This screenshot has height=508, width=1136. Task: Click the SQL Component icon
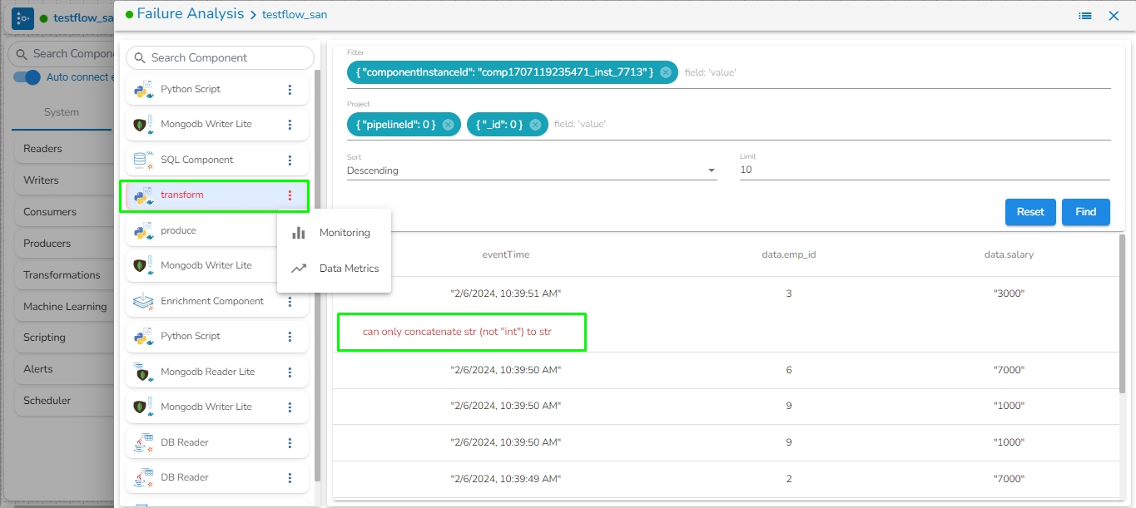143,160
